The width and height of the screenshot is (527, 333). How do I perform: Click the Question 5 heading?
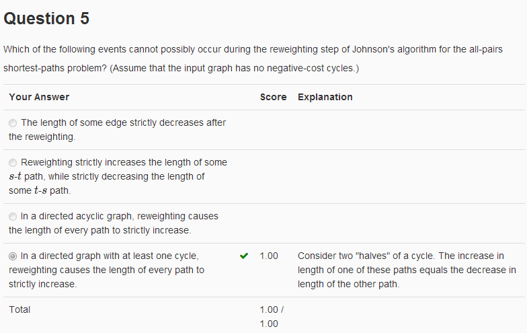tap(46, 18)
